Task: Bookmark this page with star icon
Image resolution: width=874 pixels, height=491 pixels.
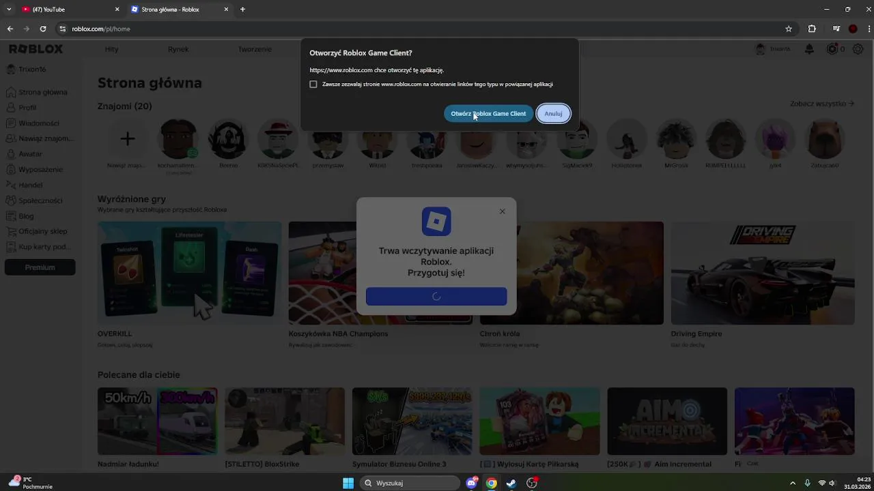Action: click(789, 29)
